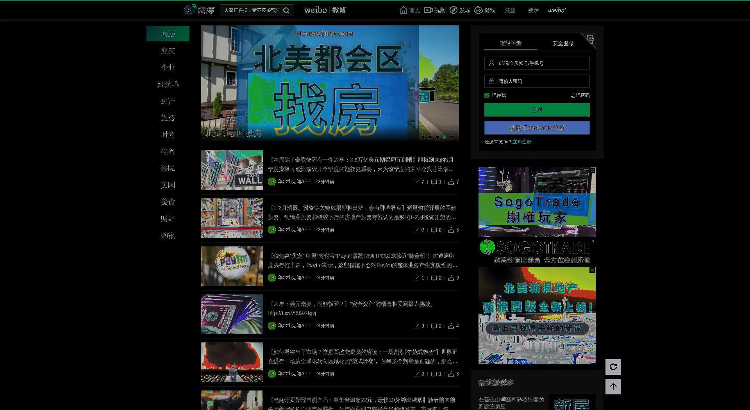This screenshot has width=750, height=410.
Task: Select last carousel dot indicator
Action: coord(452,137)
